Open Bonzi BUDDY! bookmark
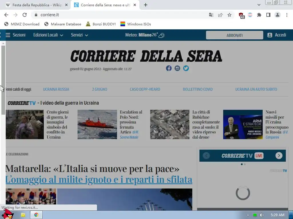The image size is (293, 219). pos(101,24)
